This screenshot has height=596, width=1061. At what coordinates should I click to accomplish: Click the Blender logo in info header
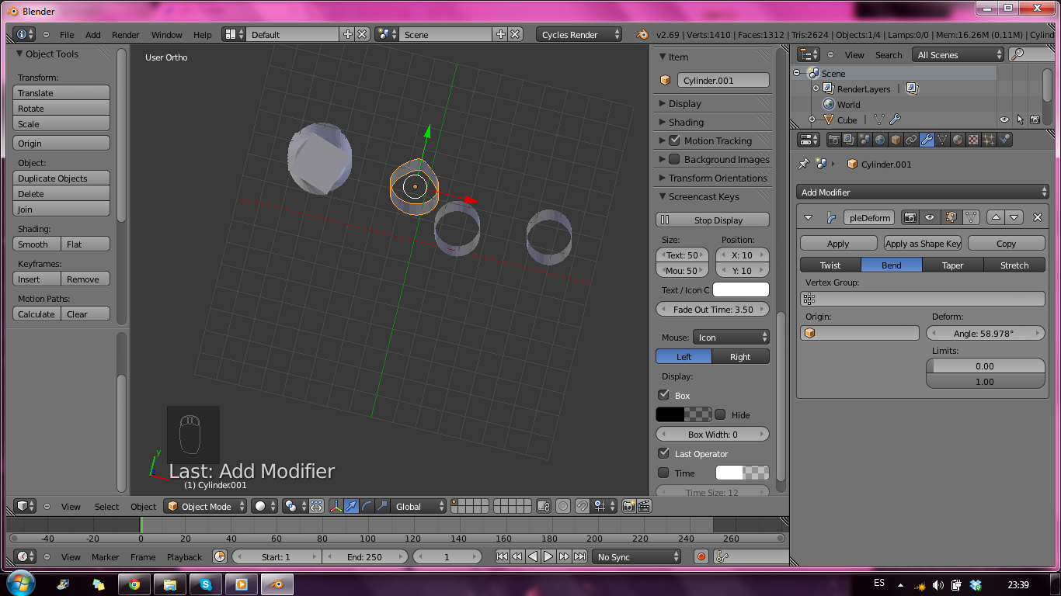point(642,34)
